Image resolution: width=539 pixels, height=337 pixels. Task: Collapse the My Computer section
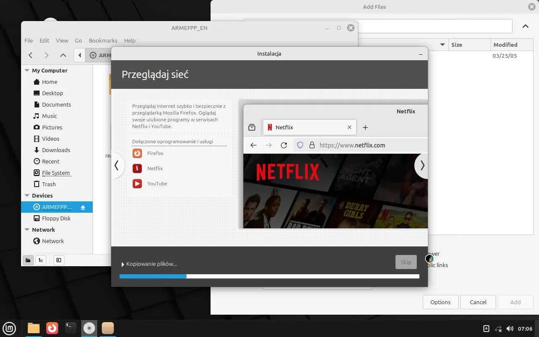pos(27,71)
